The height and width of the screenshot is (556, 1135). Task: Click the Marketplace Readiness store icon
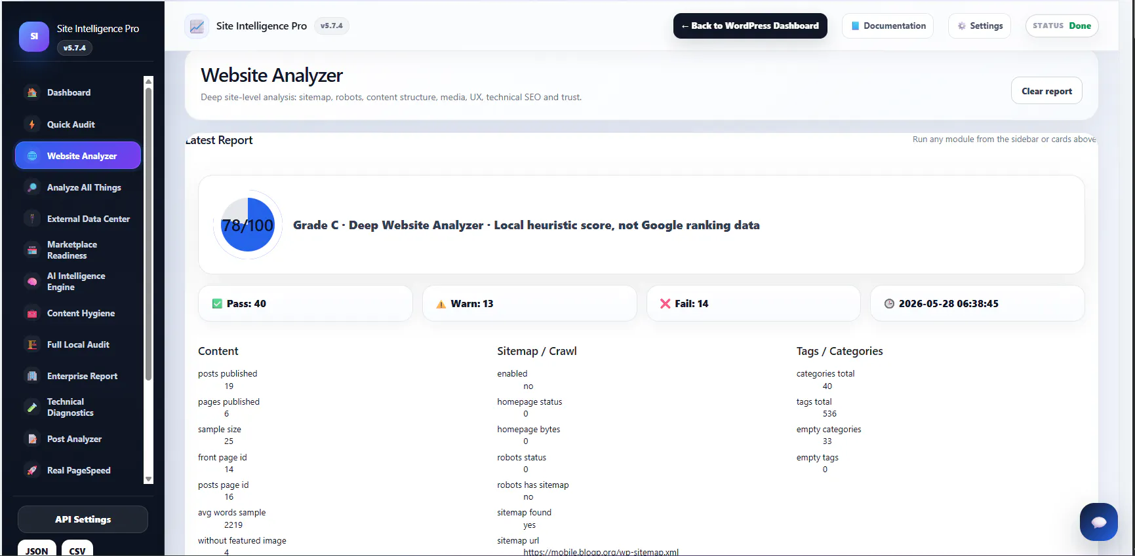(32, 250)
